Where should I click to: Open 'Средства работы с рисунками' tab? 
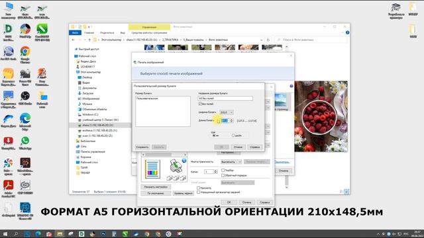pos(149,32)
